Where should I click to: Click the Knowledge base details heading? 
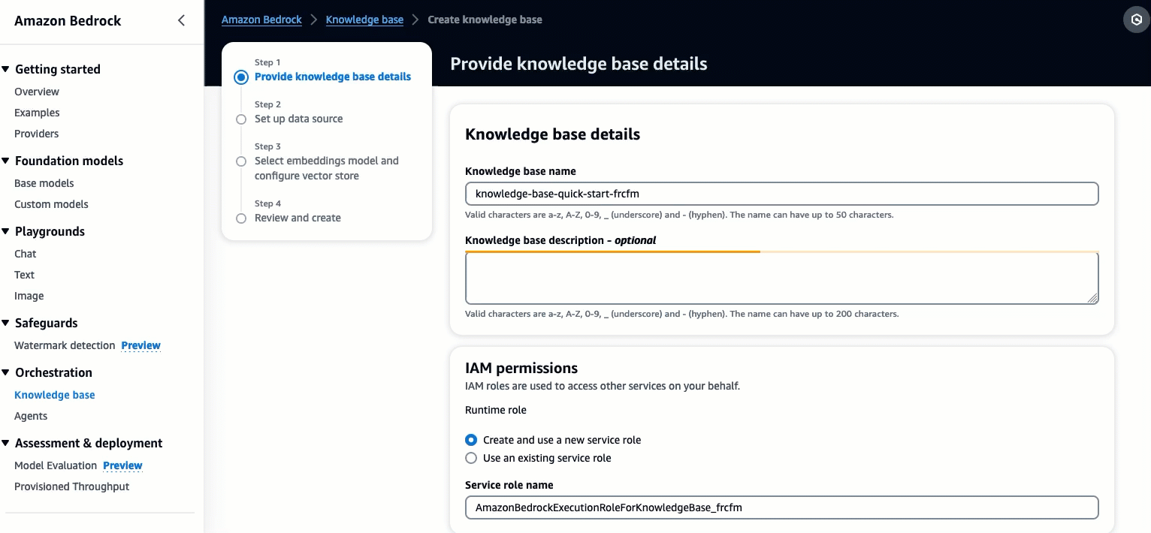pyautogui.click(x=553, y=134)
